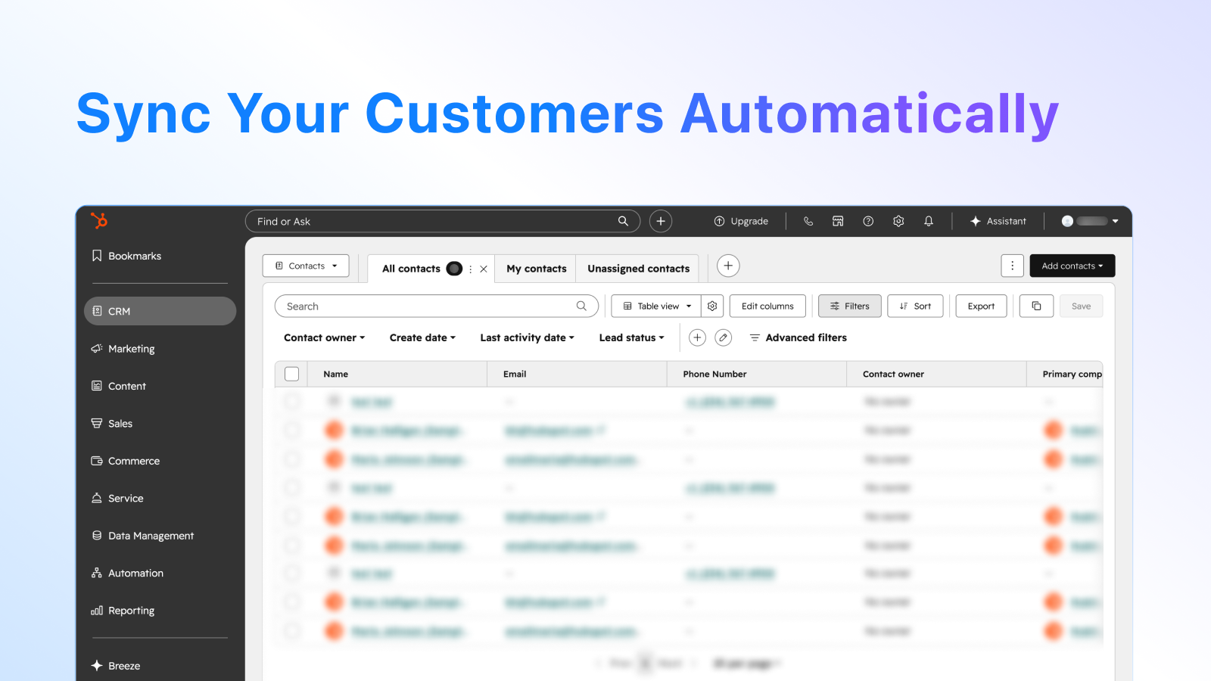
Task: Click the Upgrade link
Action: click(741, 221)
